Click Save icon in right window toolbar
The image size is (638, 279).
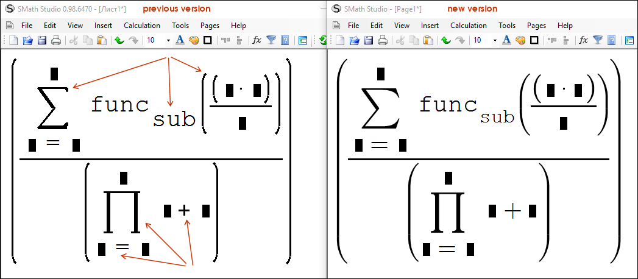pyautogui.click(x=369, y=40)
